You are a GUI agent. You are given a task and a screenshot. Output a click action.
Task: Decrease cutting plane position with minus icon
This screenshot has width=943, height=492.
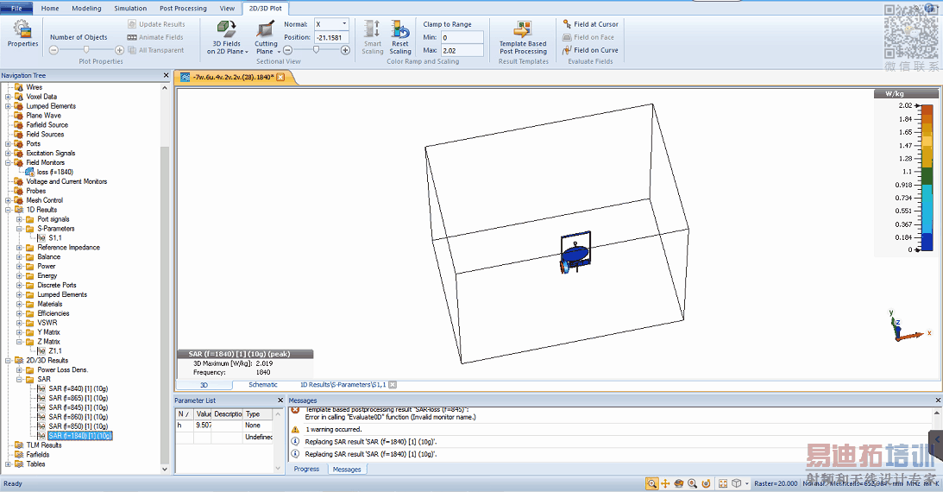click(287, 51)
